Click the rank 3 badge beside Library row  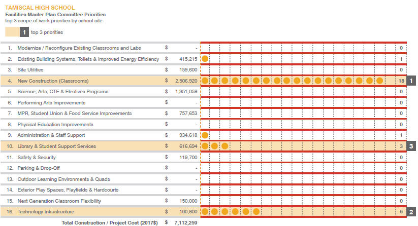coord(412,146)
